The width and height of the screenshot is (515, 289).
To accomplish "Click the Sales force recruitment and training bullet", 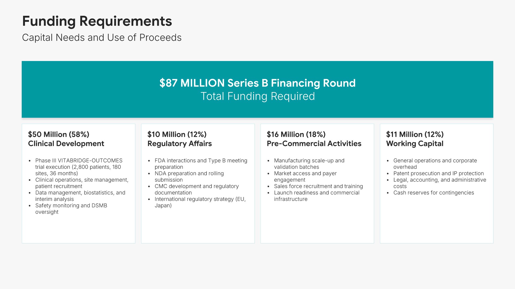I will click(x=318, y=186).
